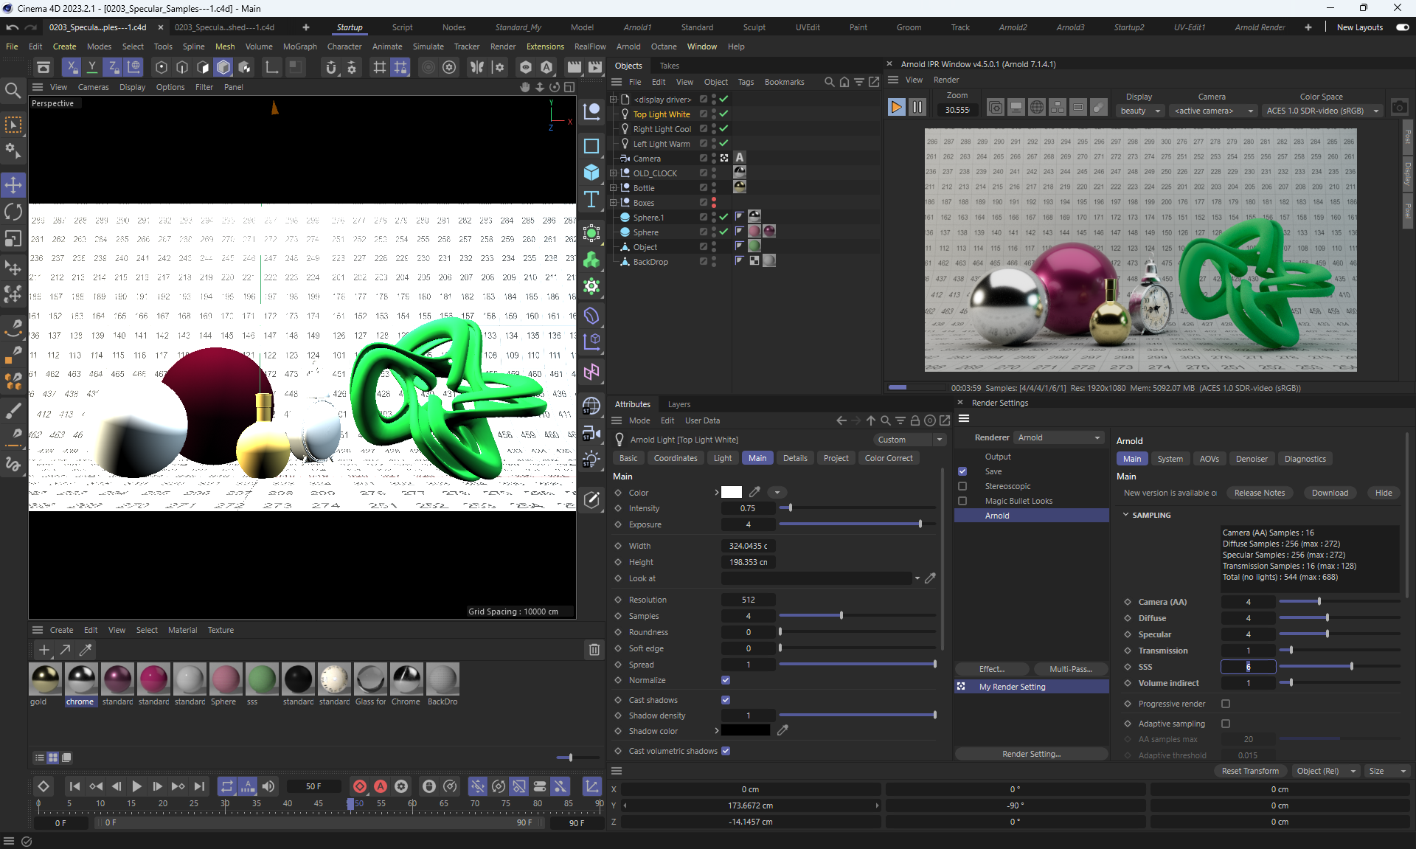Click the Arnold IPR play render button
The height and width of the screenshot is (849, 1416).
(896, 108)
